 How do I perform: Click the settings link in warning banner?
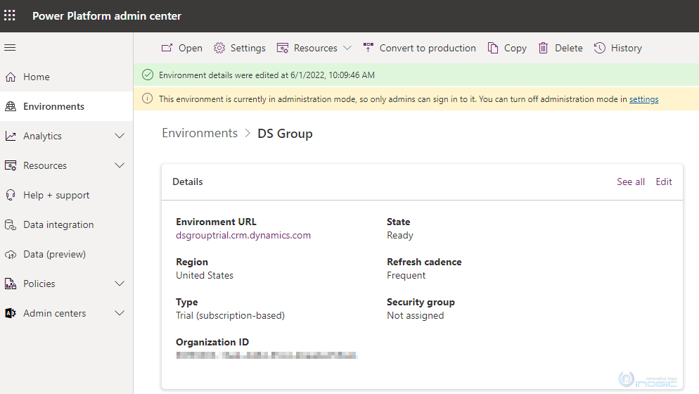(x=643, y=99)
